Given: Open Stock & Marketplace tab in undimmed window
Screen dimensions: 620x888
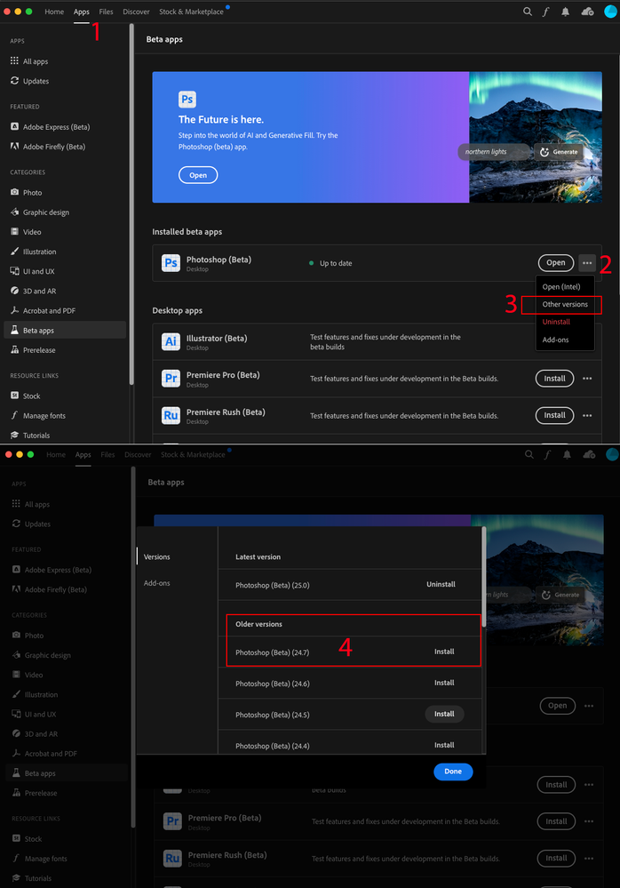Looking at the screenshot, I should (x=191, y=12).
